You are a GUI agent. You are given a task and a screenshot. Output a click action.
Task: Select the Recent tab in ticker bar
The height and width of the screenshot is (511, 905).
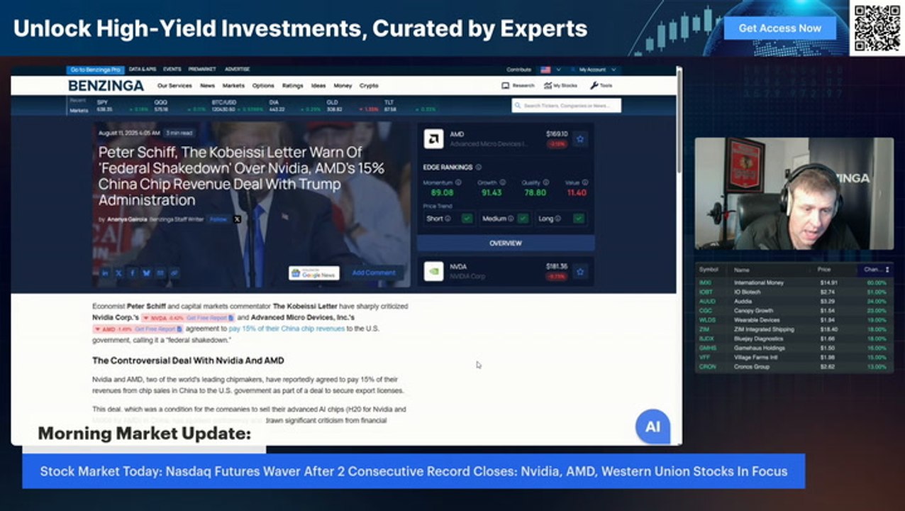point(77,101)
